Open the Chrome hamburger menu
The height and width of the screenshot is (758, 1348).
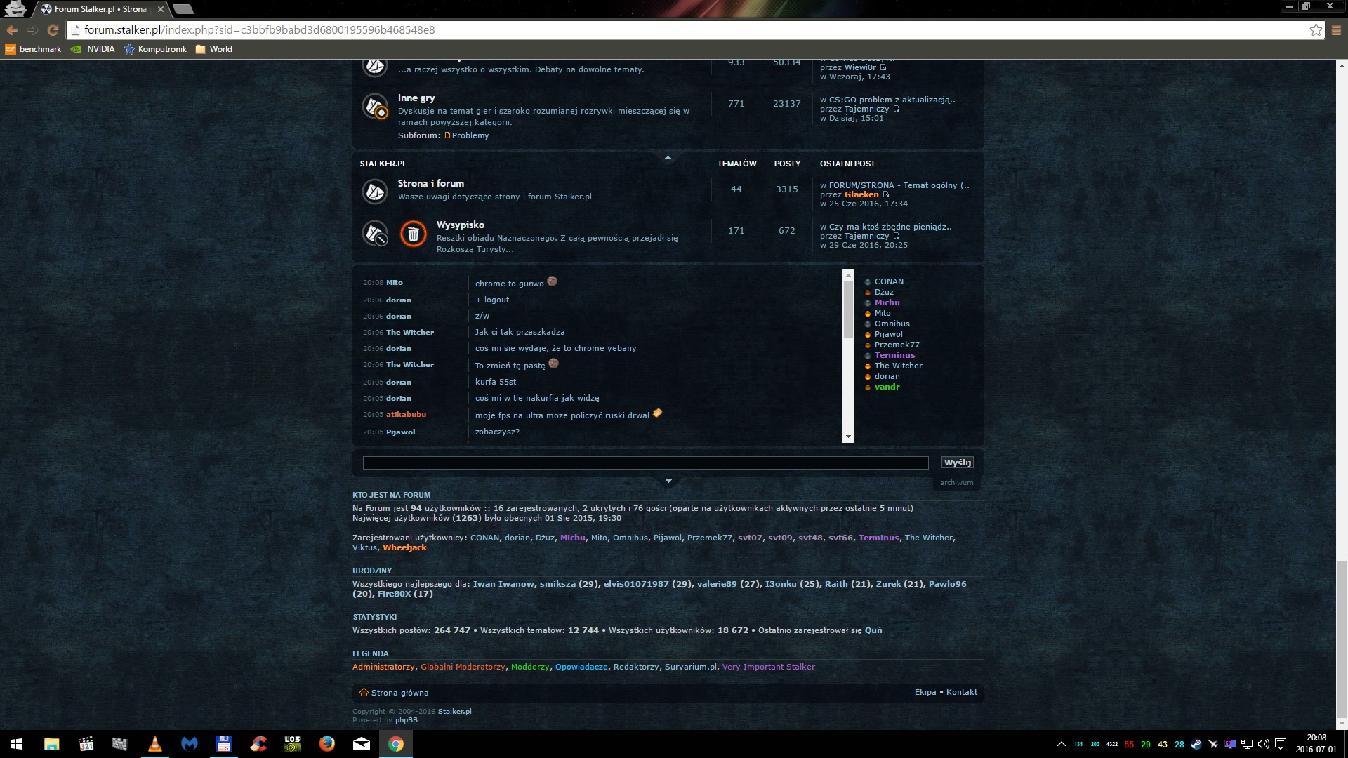tap(1337, 30)
